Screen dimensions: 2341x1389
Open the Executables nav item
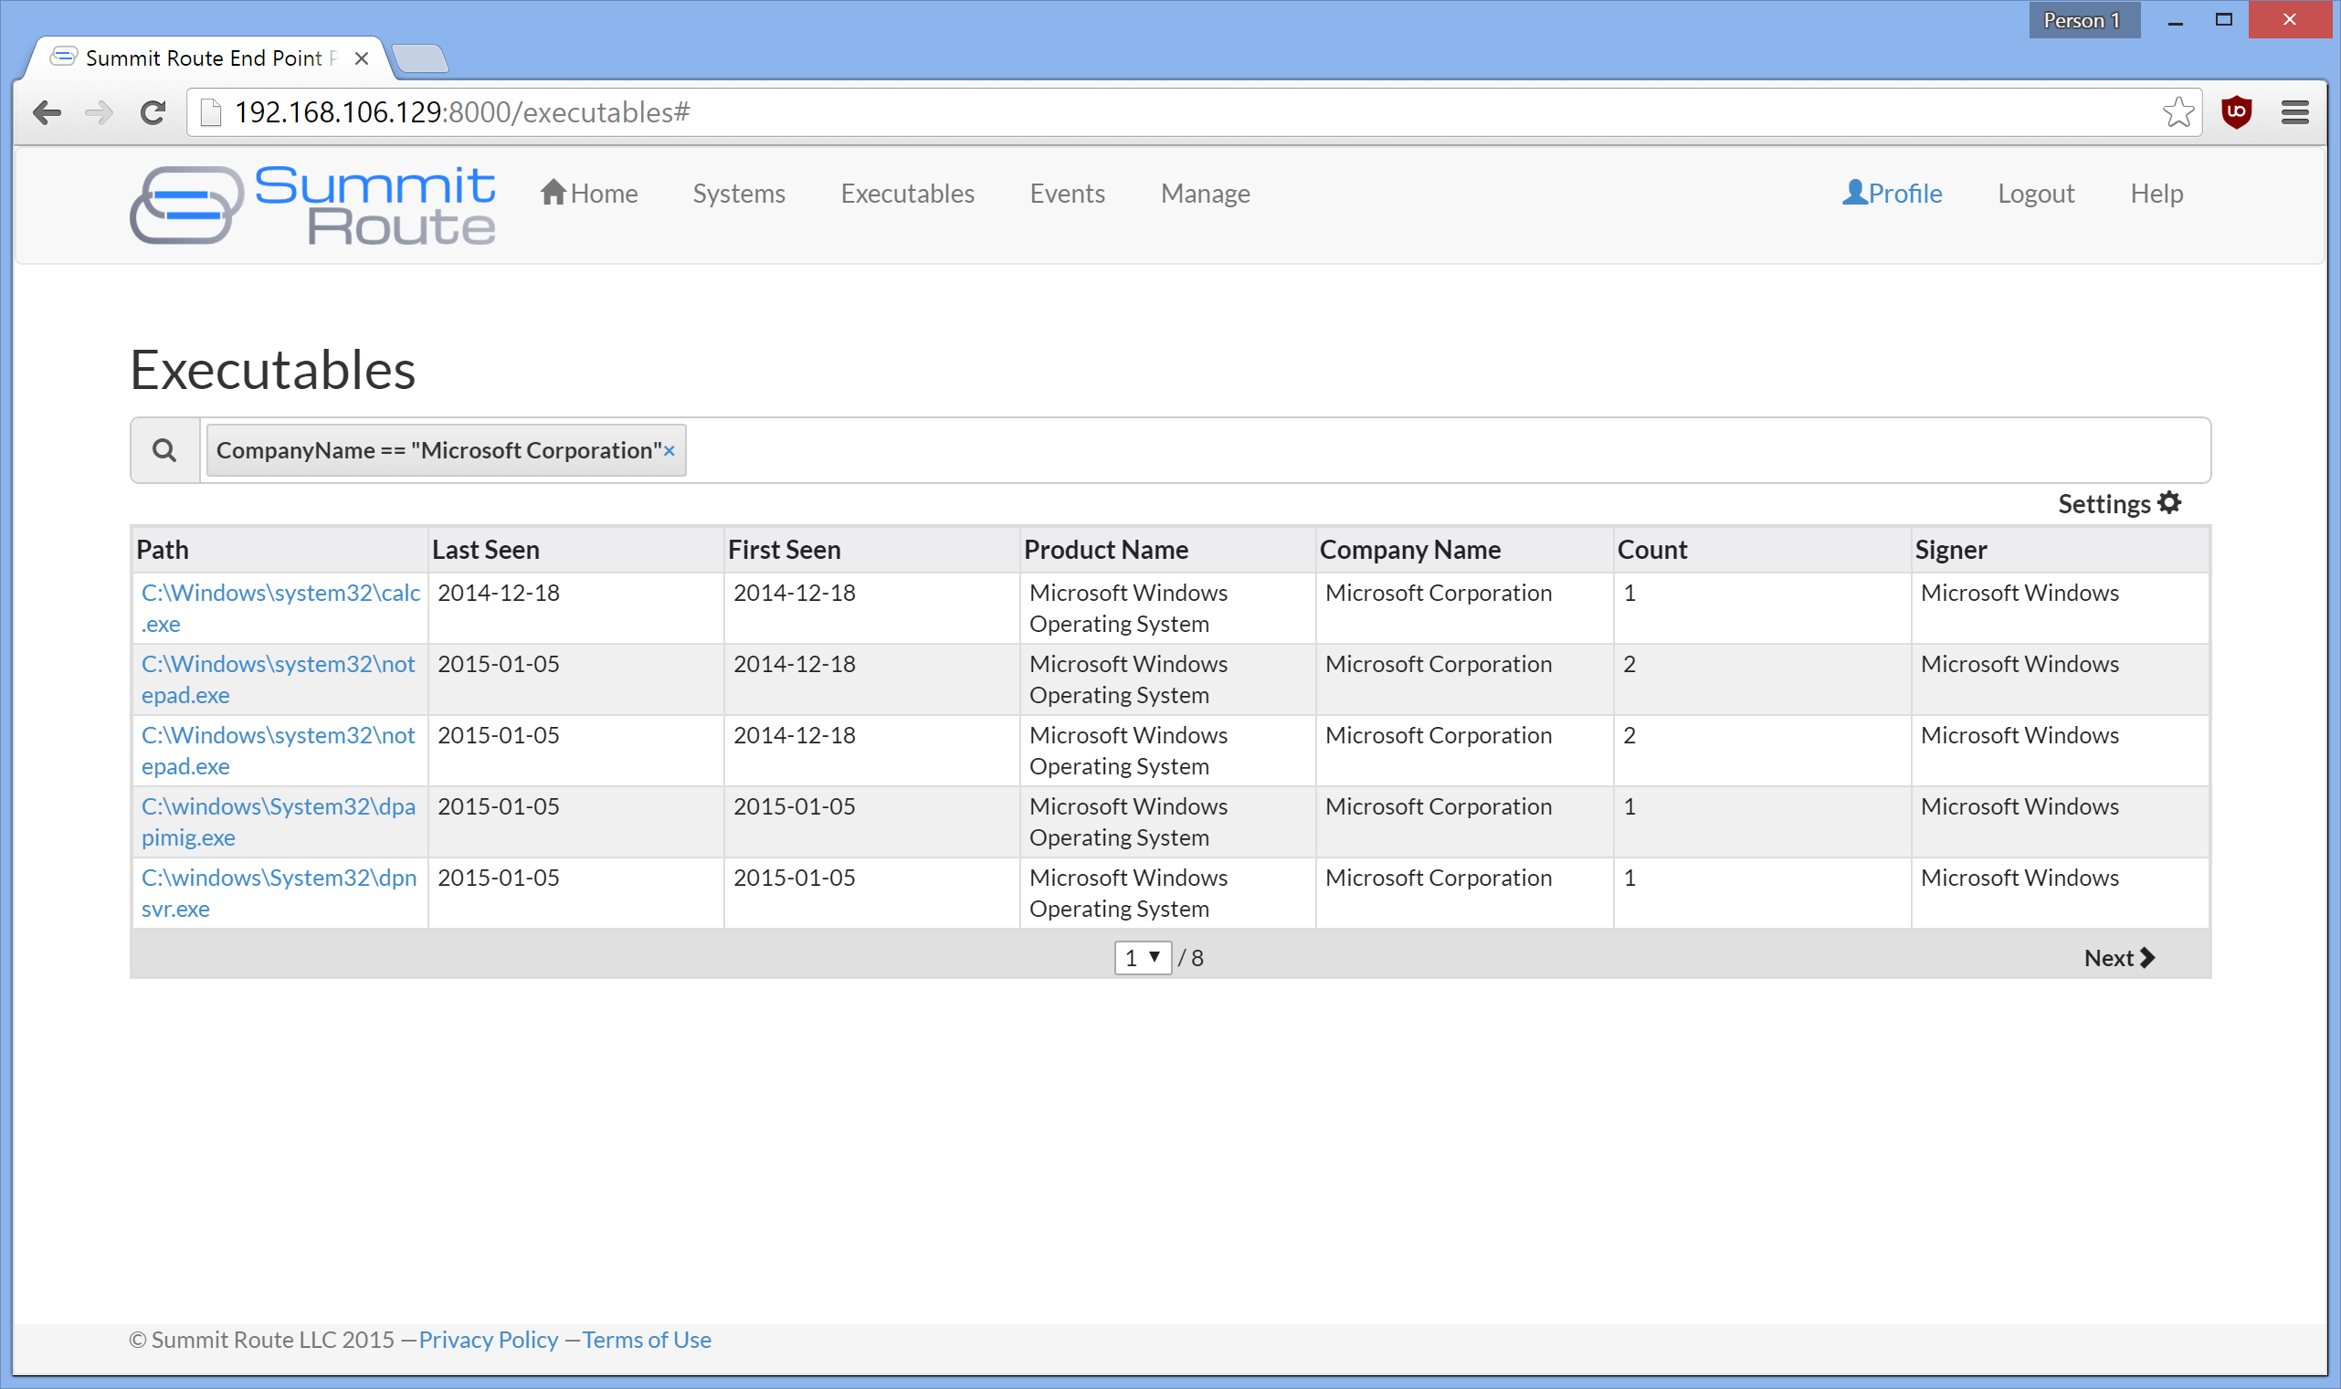(907, 193)
